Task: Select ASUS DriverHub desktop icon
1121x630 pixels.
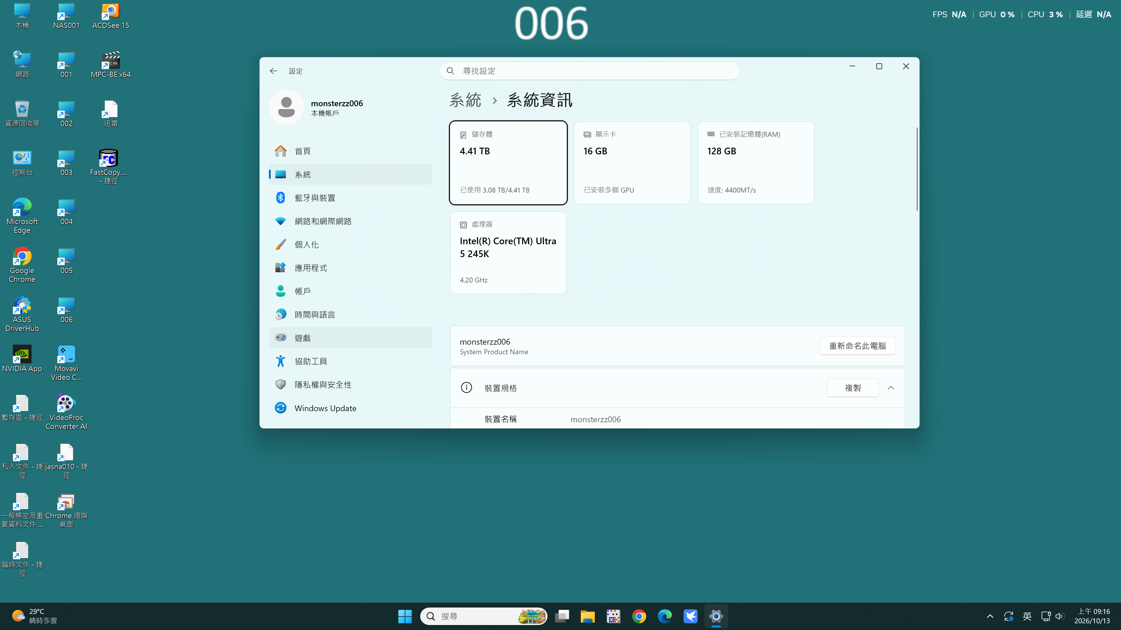Action: [x=22, y=314]
